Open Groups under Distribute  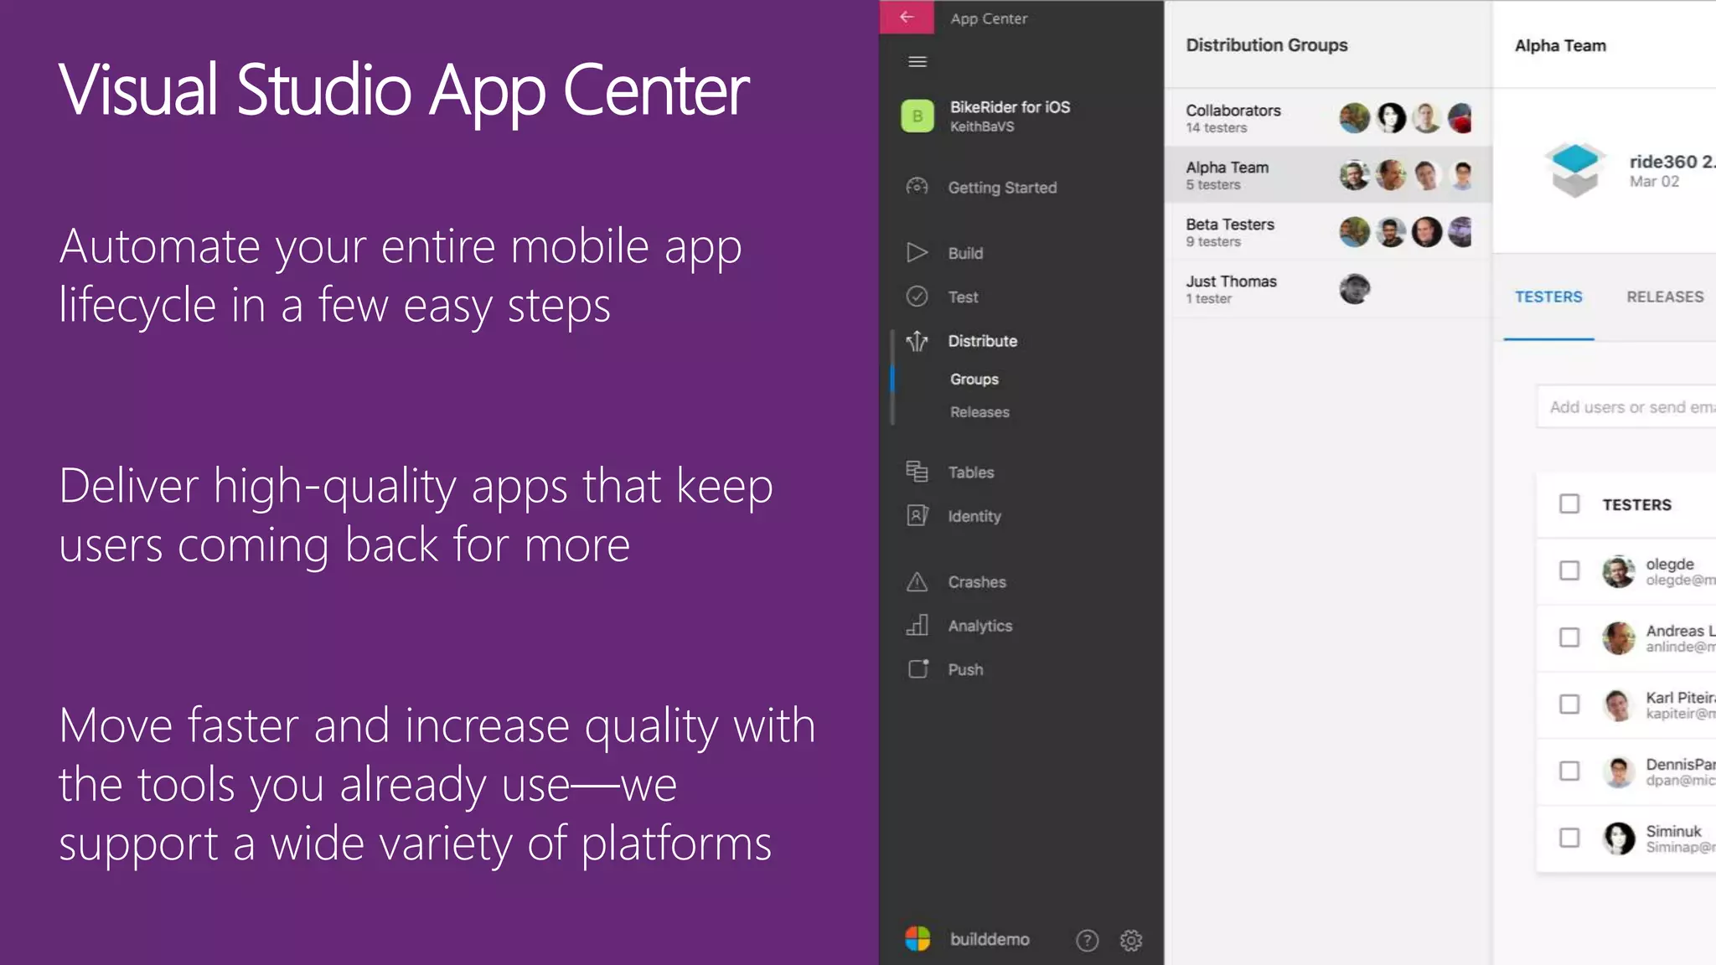[974, 379]
